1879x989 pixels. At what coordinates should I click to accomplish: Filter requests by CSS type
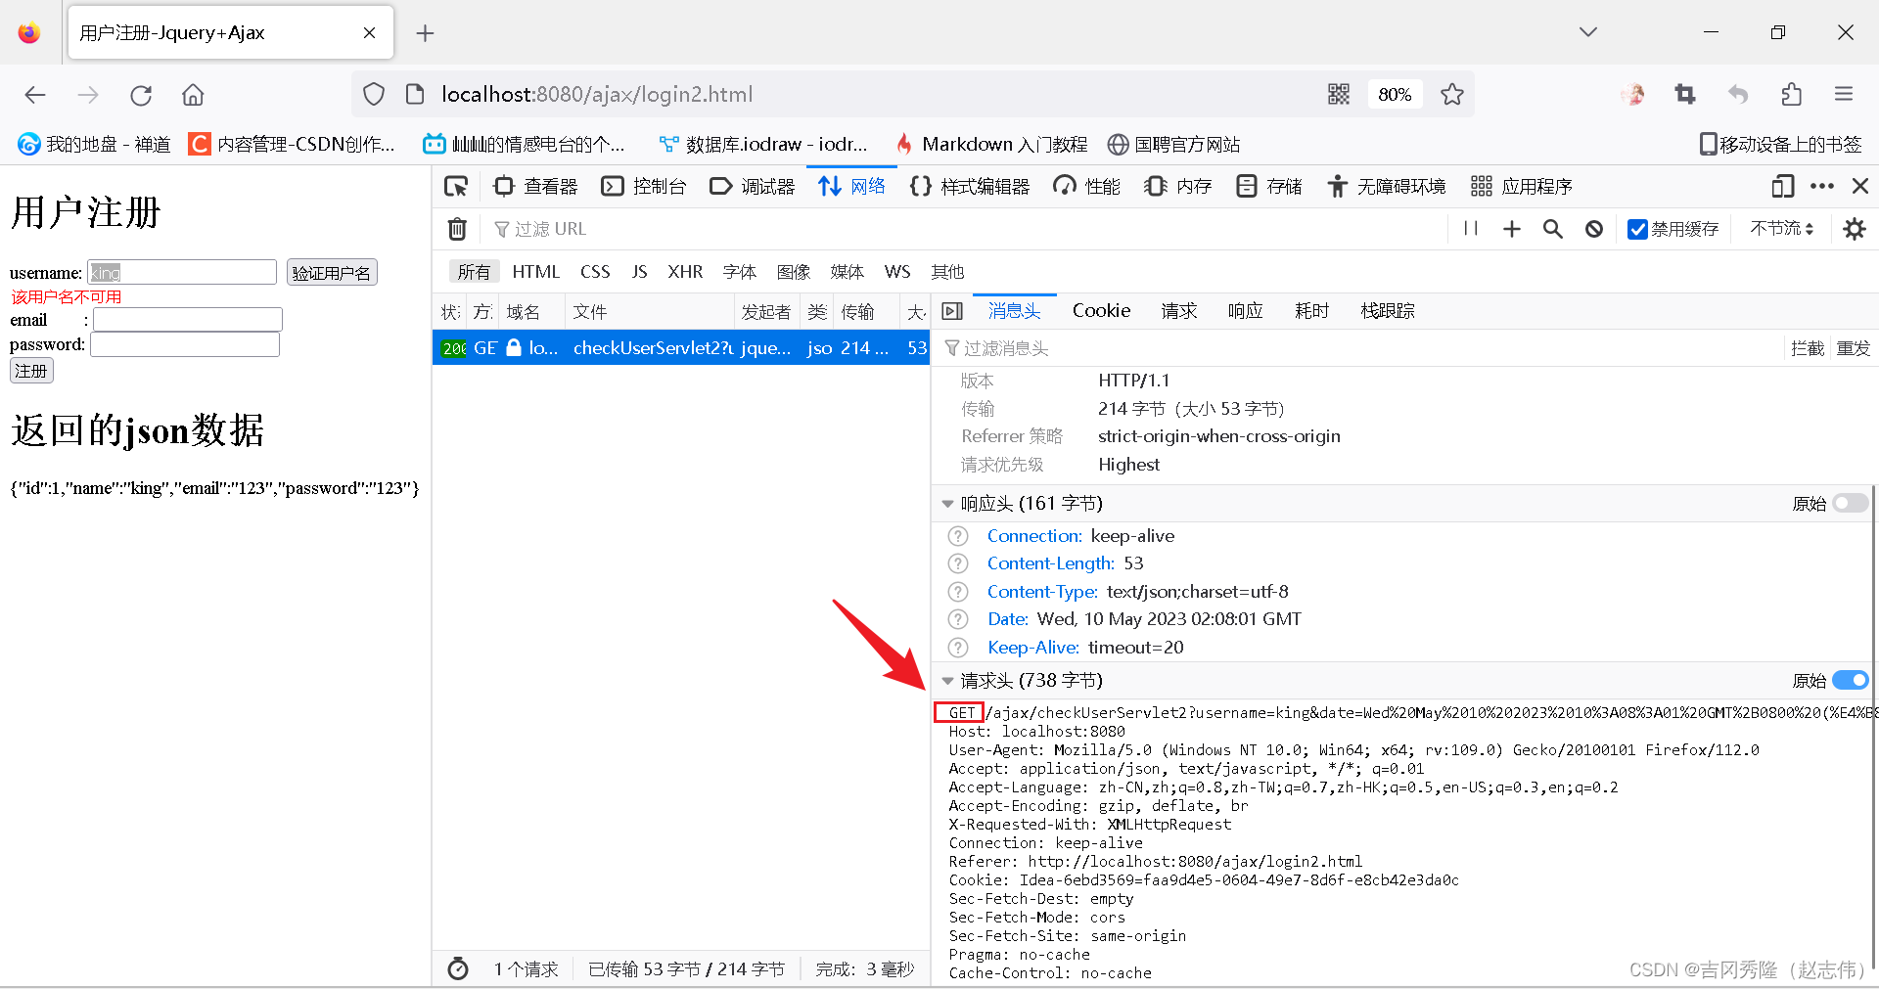pos(595,272)
